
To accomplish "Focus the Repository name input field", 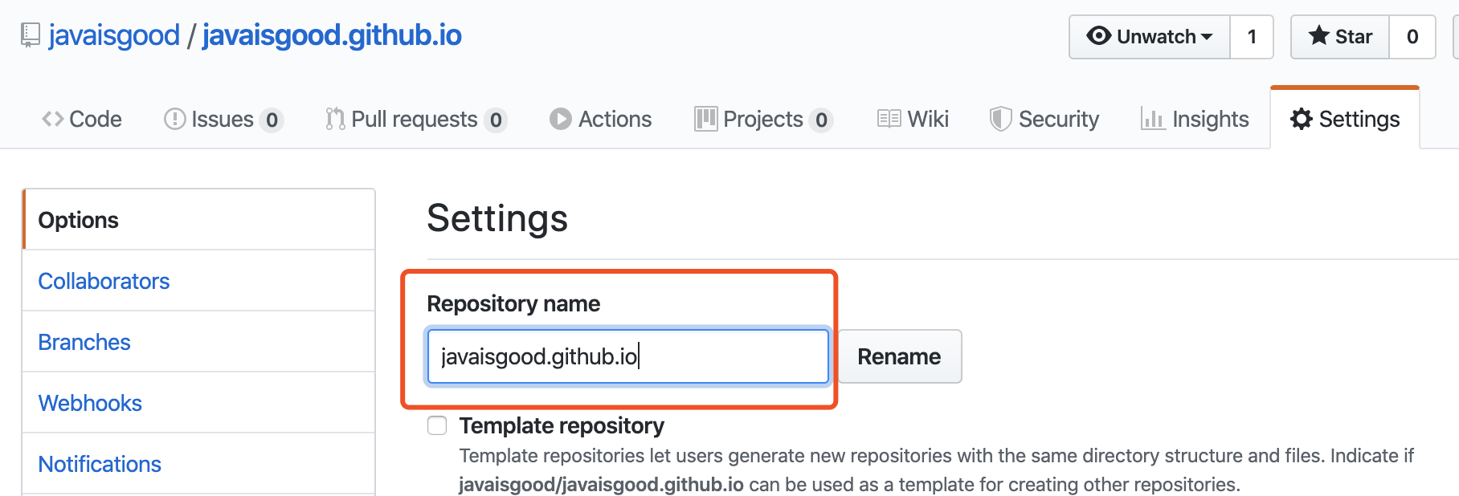I will 627,356.
